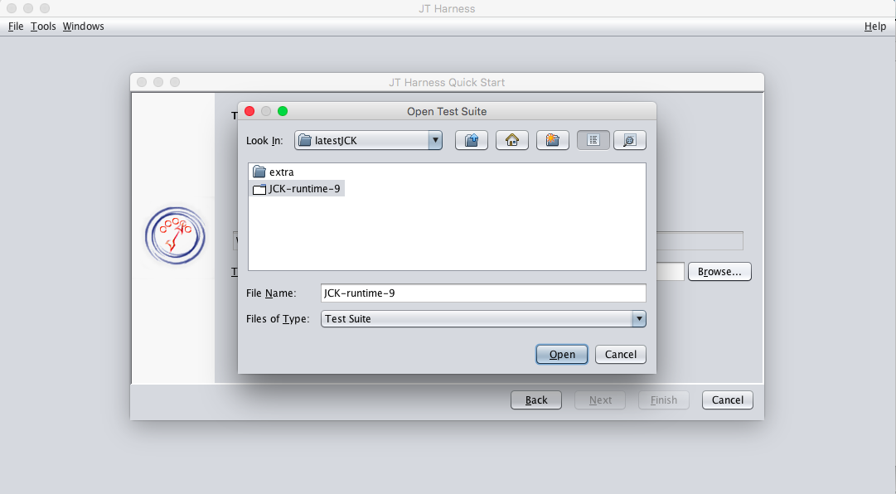The height and width of the screenshot is (494, 896).
Task: Click the Up One Level folder icon
Action: click(472, 140)
